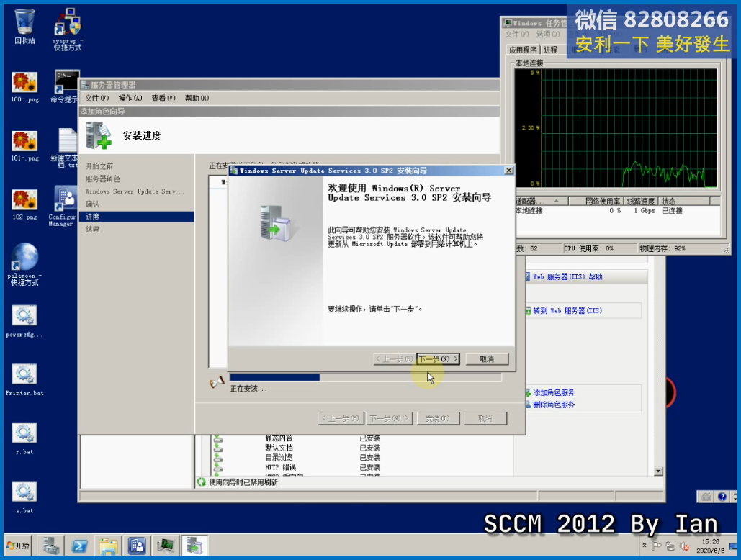Select 服务器角色 step in the roles wizard
Image resolution: width=741 pixels, height=560 pixels.
coord(102,179)
